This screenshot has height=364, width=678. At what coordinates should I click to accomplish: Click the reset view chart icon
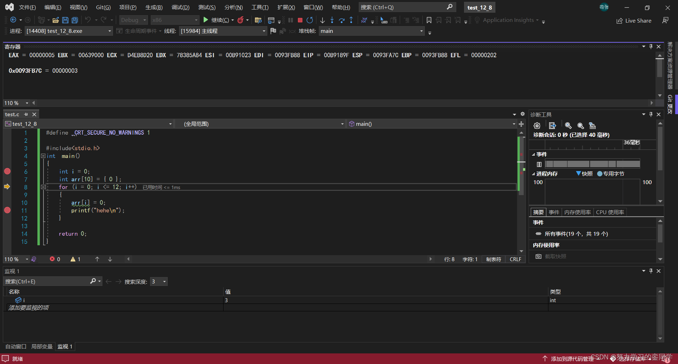tap(593, 125)
